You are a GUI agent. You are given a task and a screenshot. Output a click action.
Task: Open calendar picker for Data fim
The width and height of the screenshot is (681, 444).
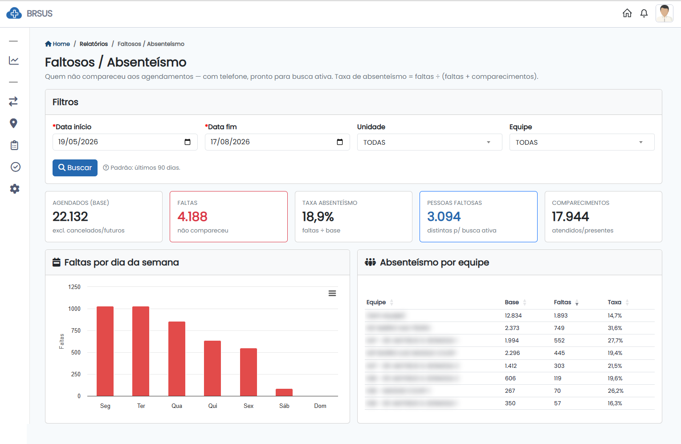[x=340, y=142]
